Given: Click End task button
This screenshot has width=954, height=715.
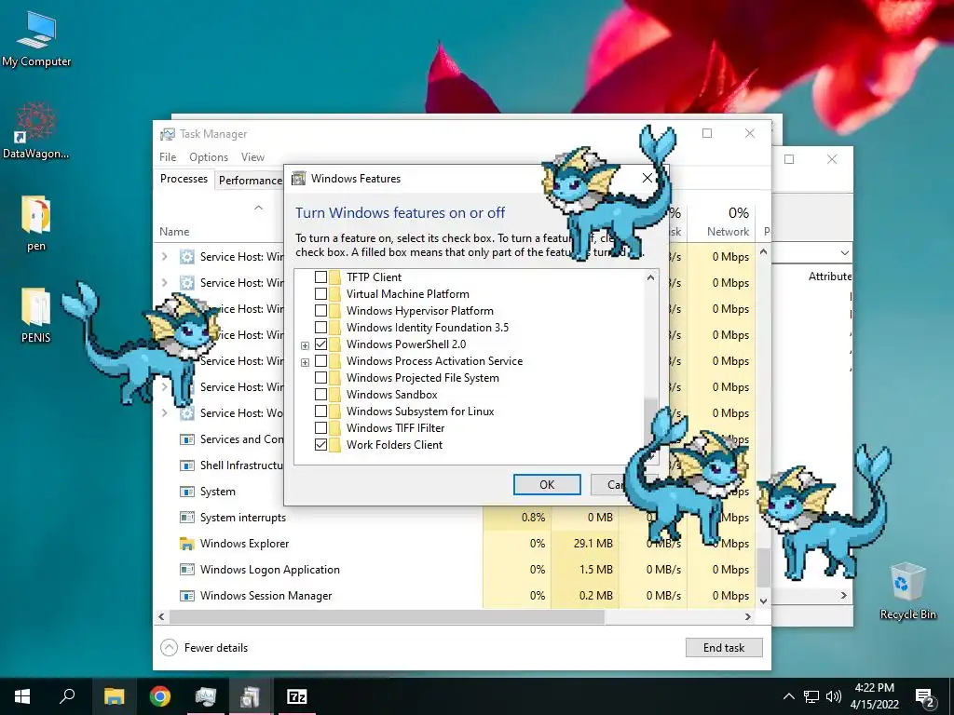Looking at the screenshot, I should click(x=724, y=648).
